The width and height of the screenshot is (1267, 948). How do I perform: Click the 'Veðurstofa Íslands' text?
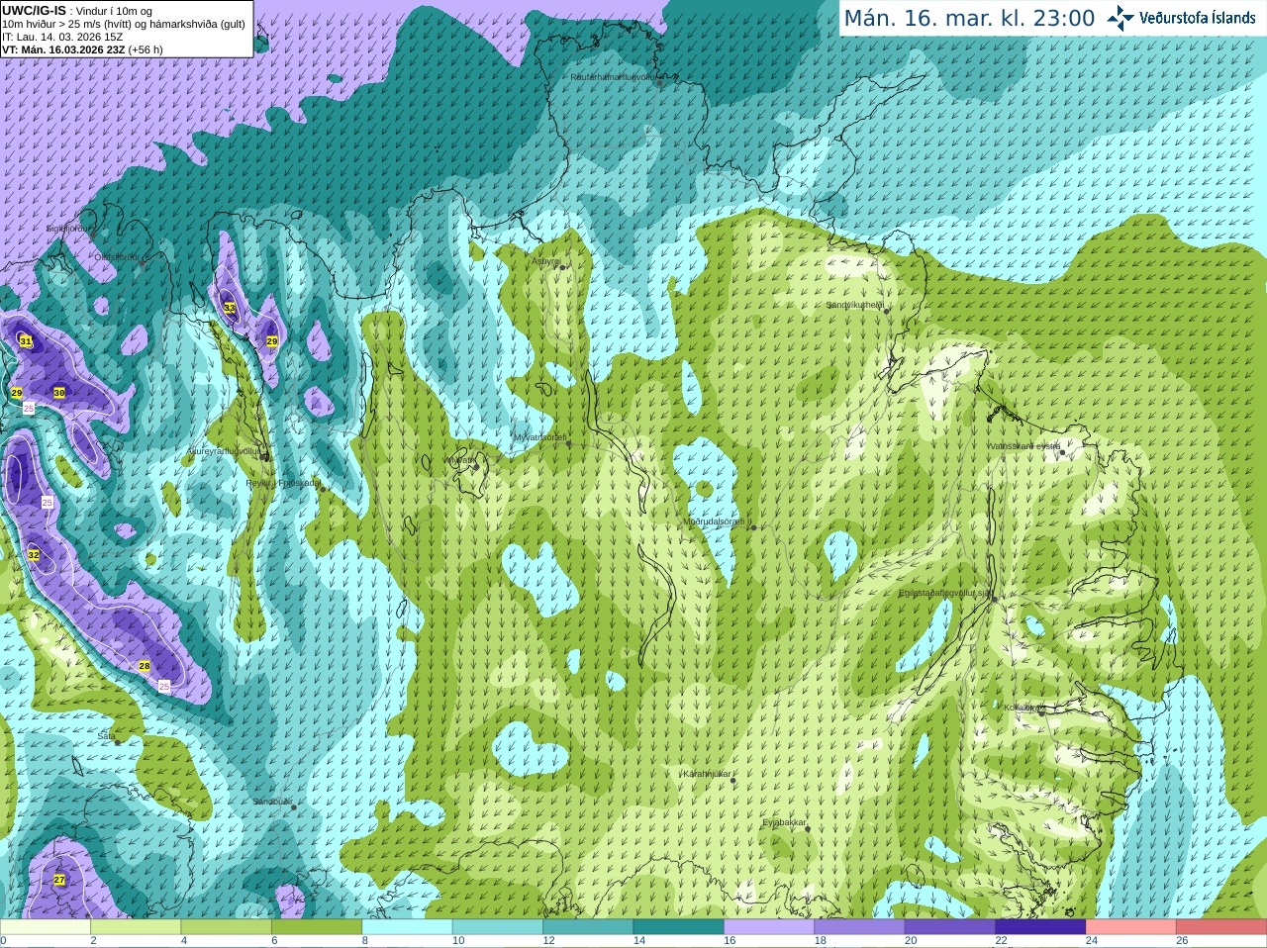coord(1197,18)
